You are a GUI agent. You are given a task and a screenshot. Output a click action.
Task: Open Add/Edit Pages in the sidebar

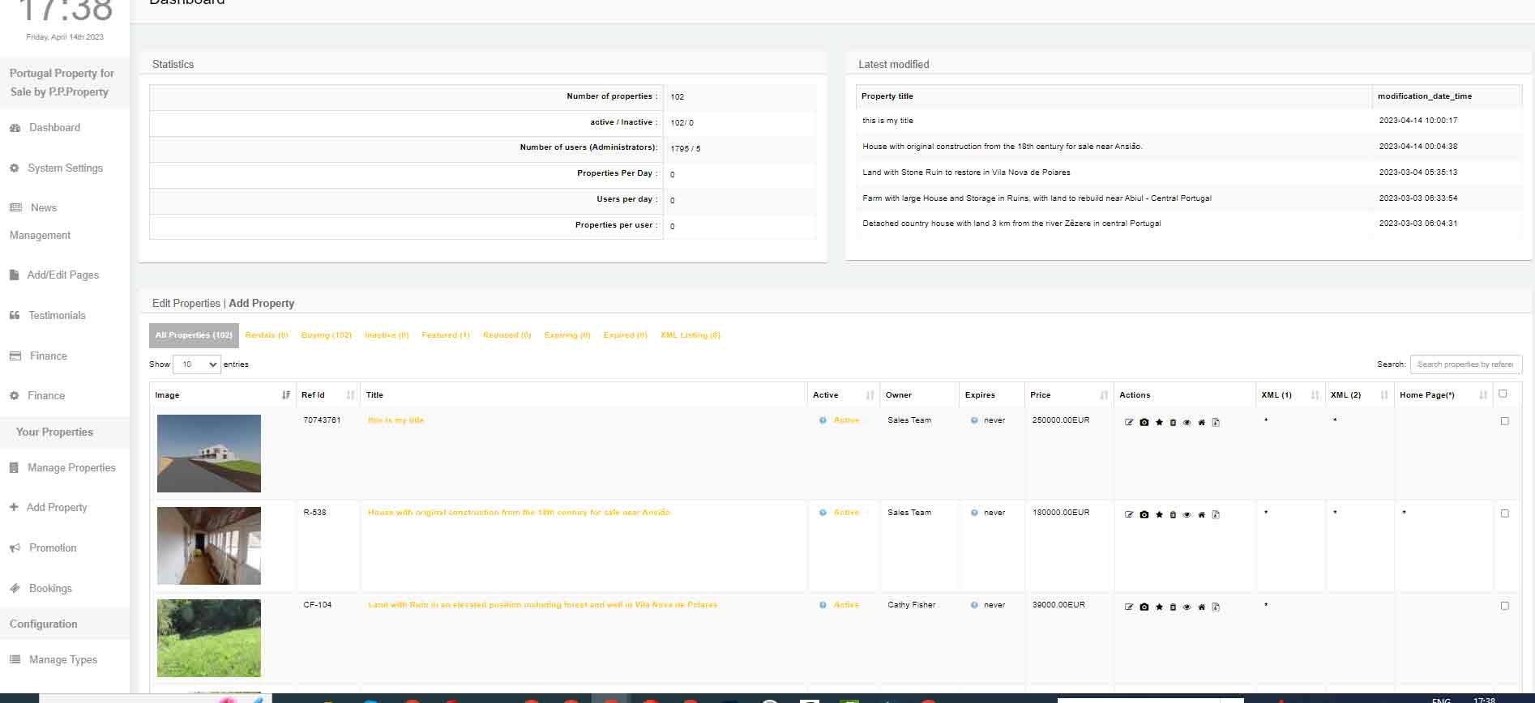[63, 275]
